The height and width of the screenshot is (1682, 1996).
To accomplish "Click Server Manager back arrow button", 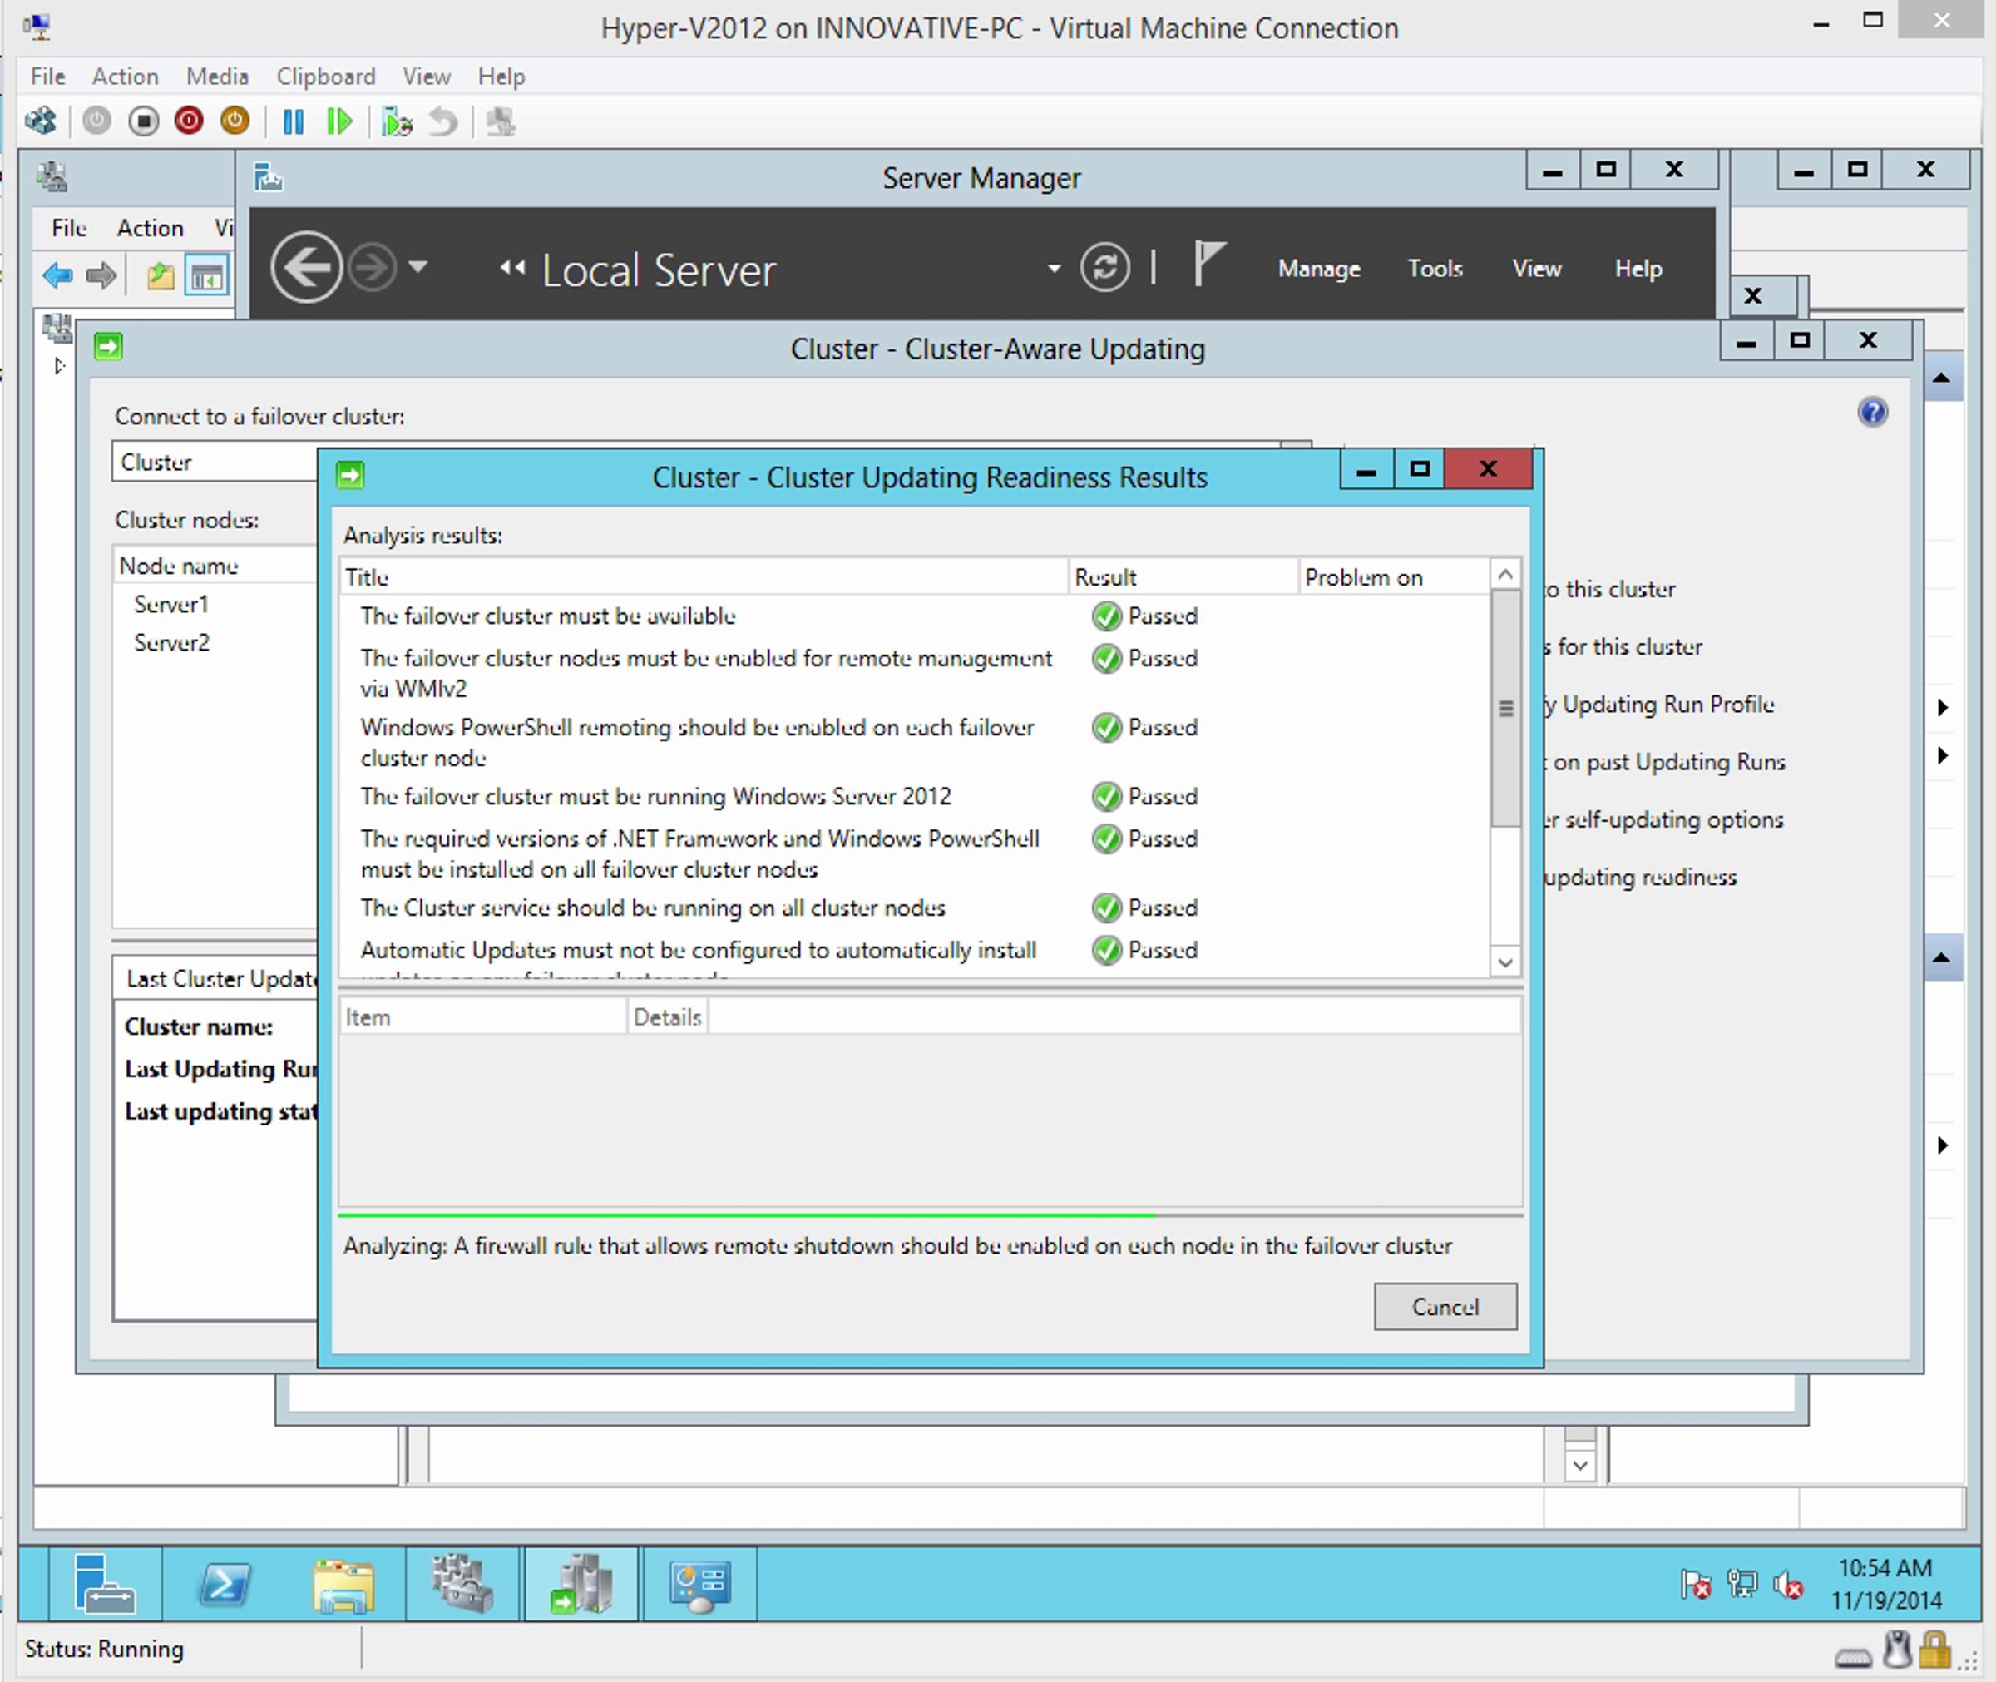I will pyautogui.click(x=306, y=268).
